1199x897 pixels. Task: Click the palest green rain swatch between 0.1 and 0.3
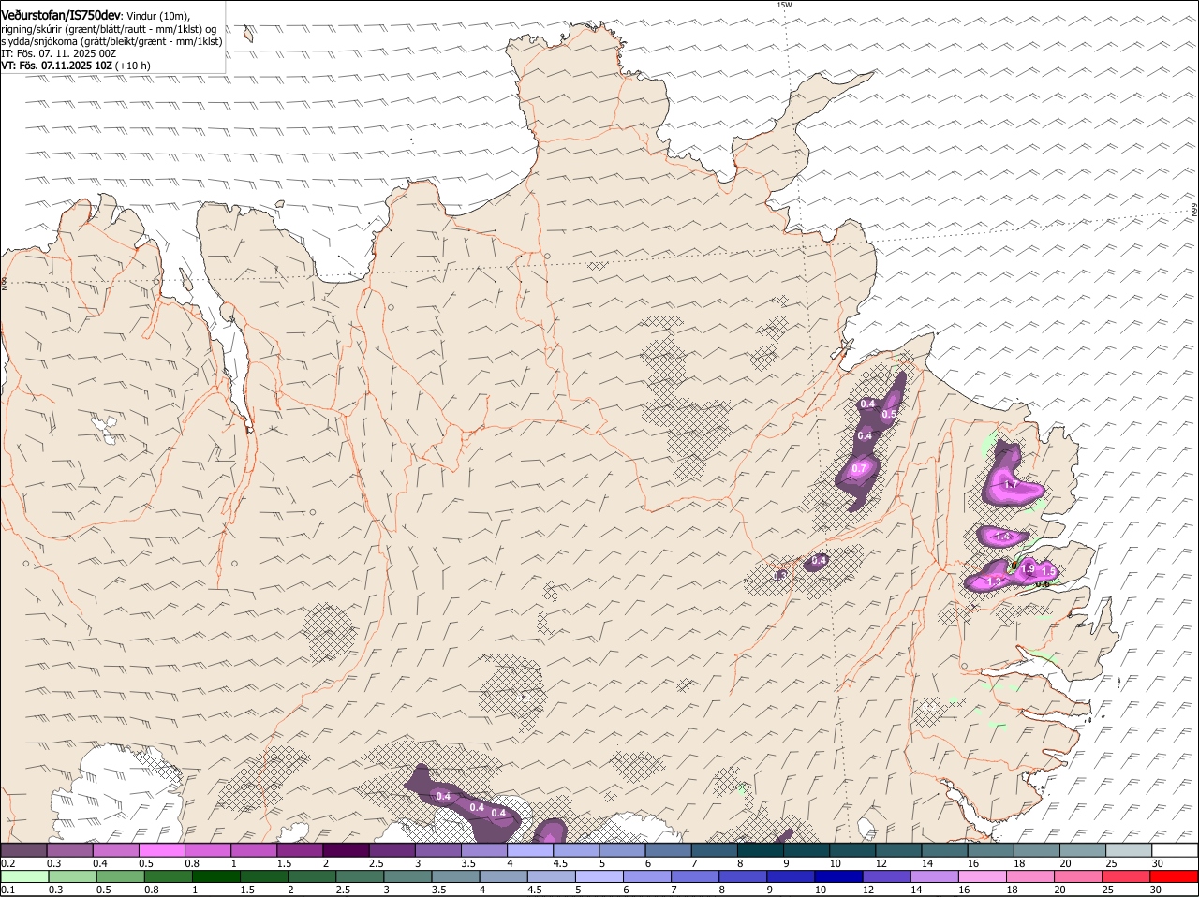coord(24,876)
